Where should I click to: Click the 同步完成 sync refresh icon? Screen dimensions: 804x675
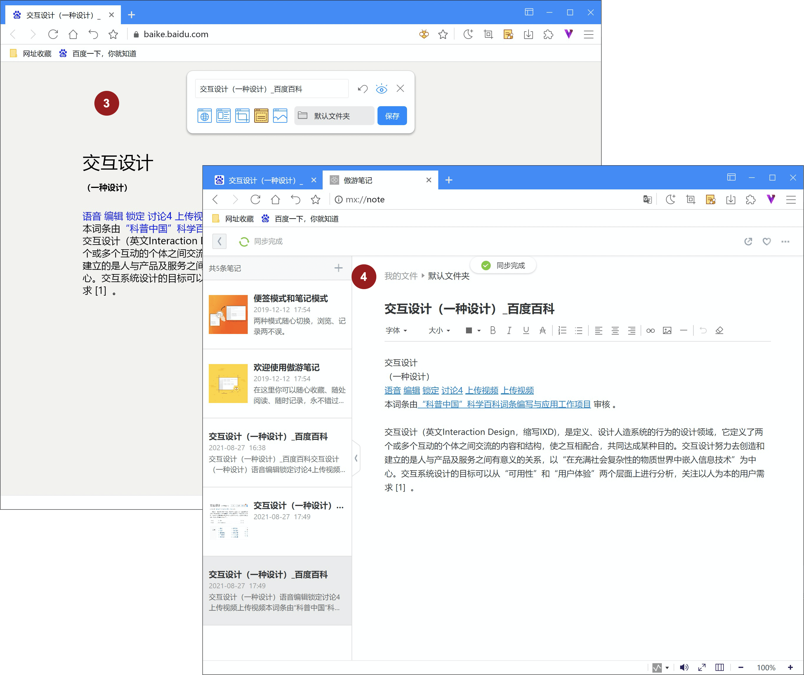point(244,242)
